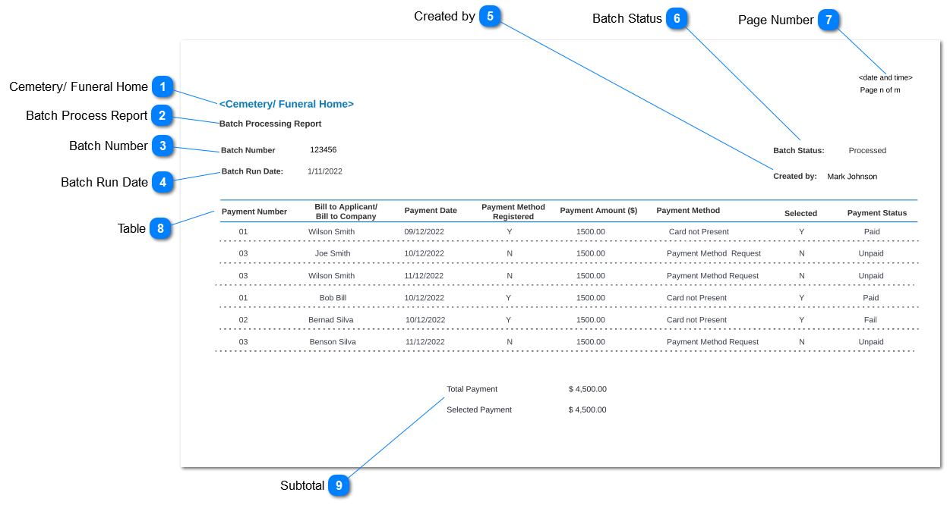
Task: Click the Payment Number column header
Action: pos(254,212)
